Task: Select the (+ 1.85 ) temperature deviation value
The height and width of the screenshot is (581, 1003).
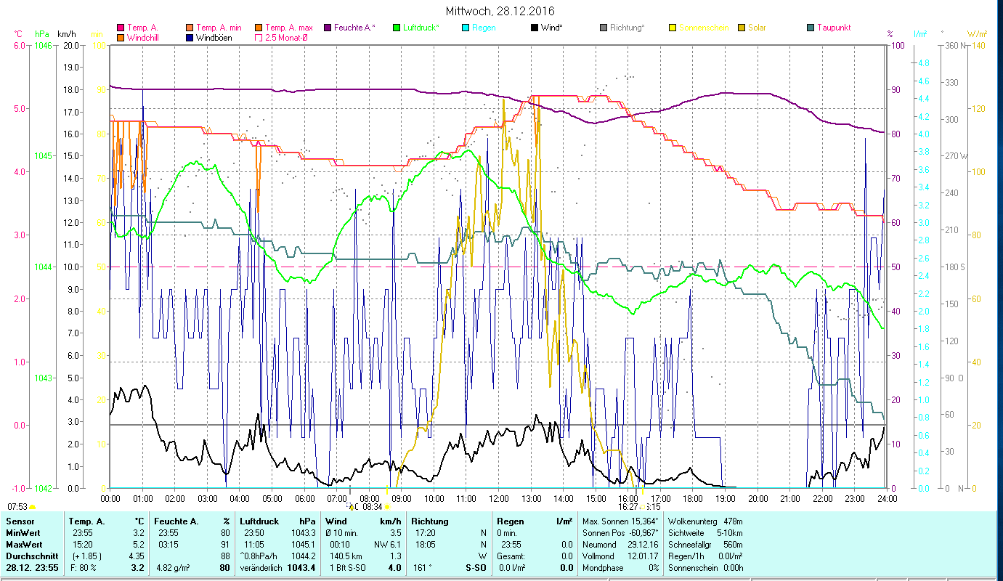Action: (x=86, y=556)
